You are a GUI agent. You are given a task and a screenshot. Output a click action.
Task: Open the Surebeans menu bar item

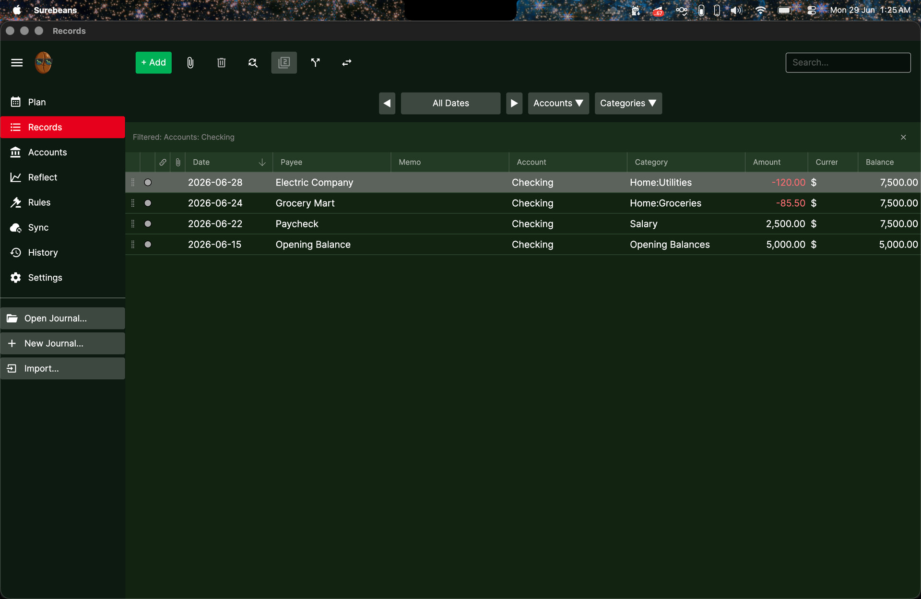click(x=55, y=10)
